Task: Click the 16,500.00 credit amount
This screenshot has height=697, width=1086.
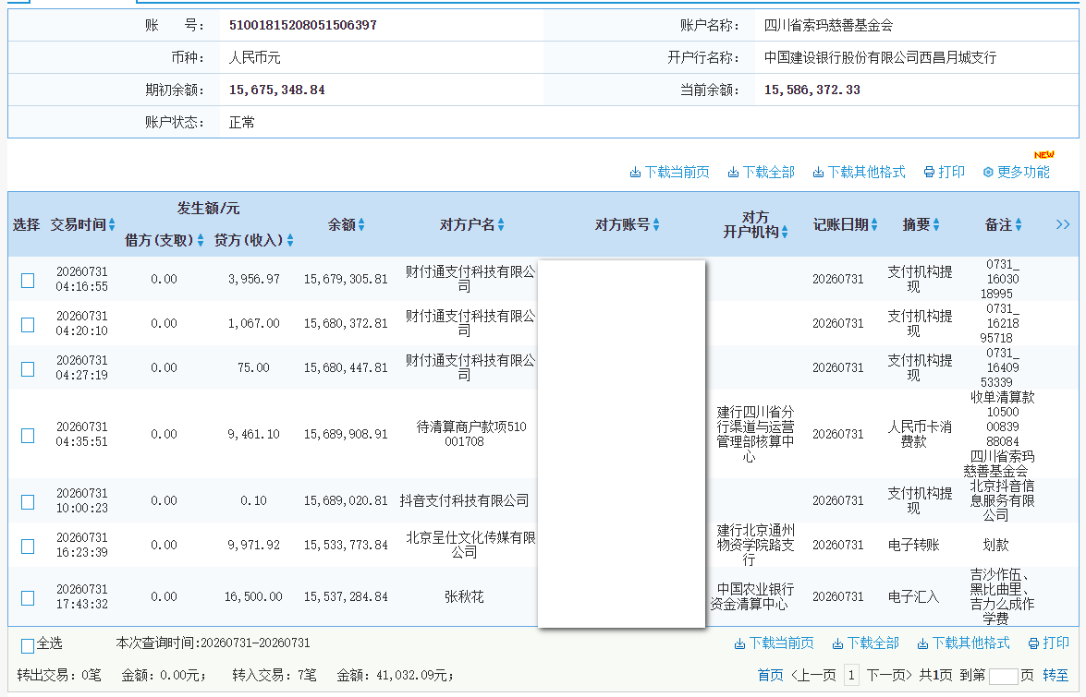Action: (253, 596)
